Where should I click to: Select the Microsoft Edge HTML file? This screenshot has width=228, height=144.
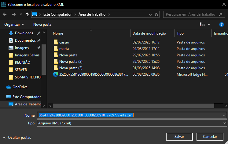coord(92,74)
